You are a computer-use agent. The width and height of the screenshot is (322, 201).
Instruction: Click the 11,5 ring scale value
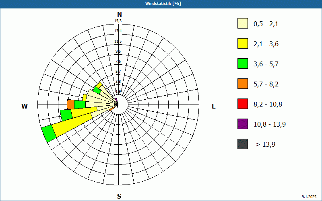pos(118,41)
